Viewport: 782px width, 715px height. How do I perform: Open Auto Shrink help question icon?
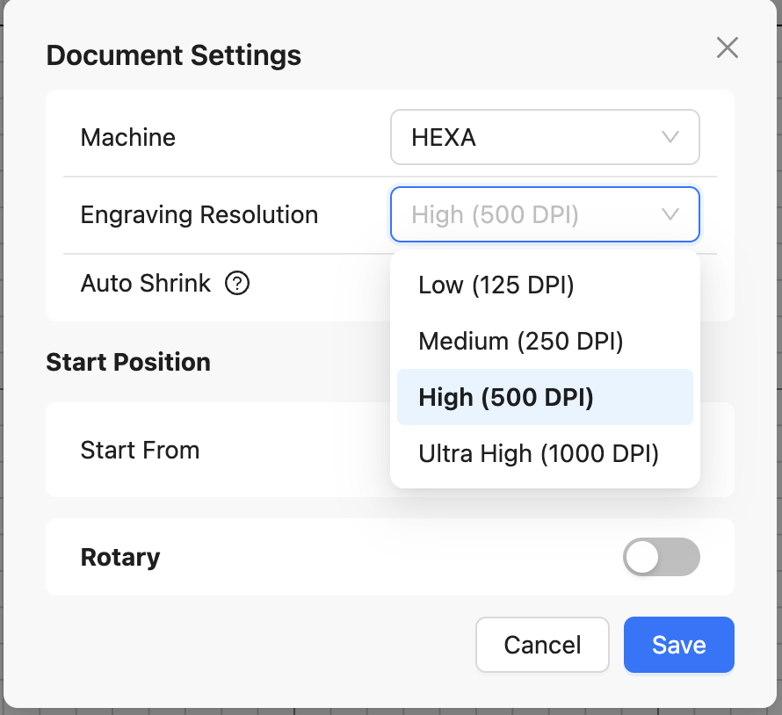[x=237, y=283]
